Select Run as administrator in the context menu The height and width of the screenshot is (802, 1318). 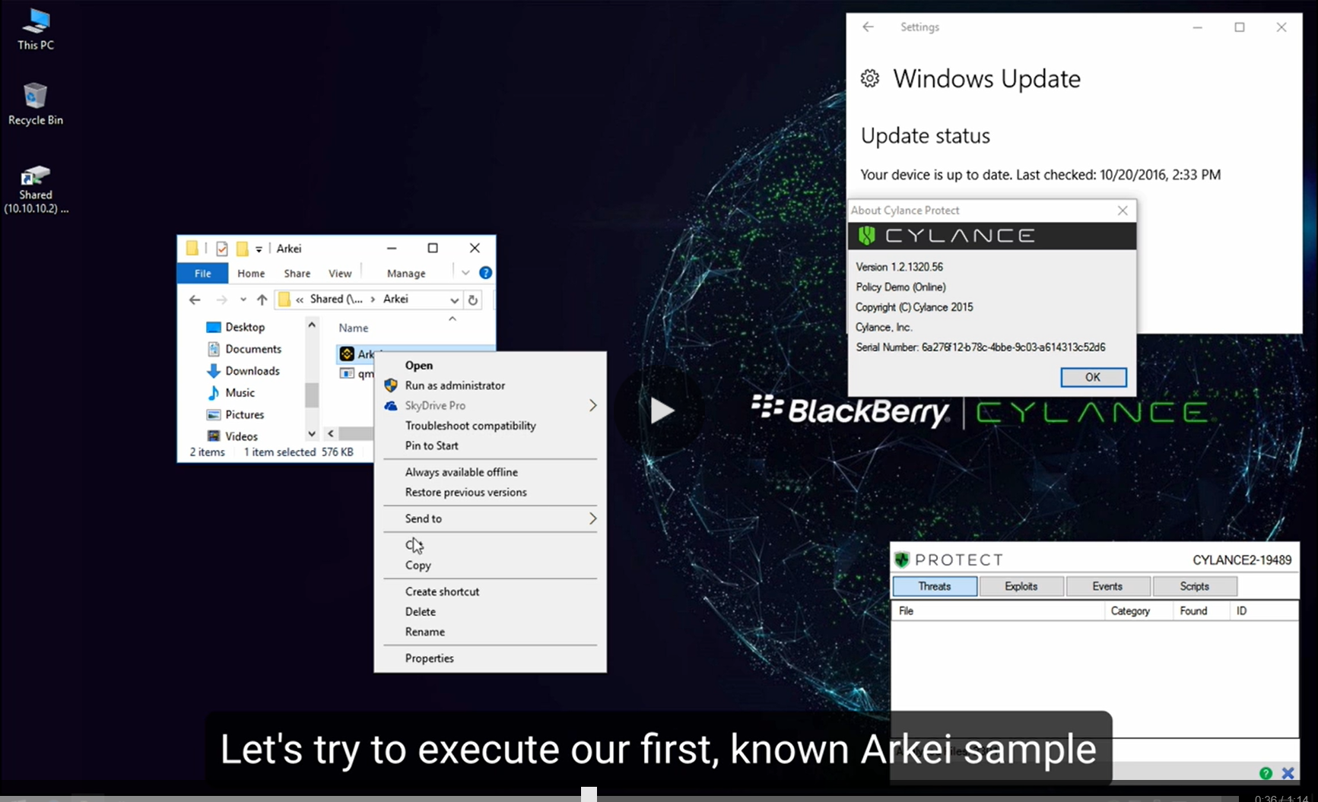454,385
